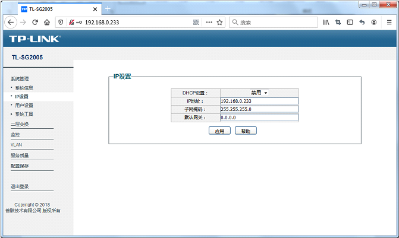Open the Firefox hamburger menu

click(388, 22)
